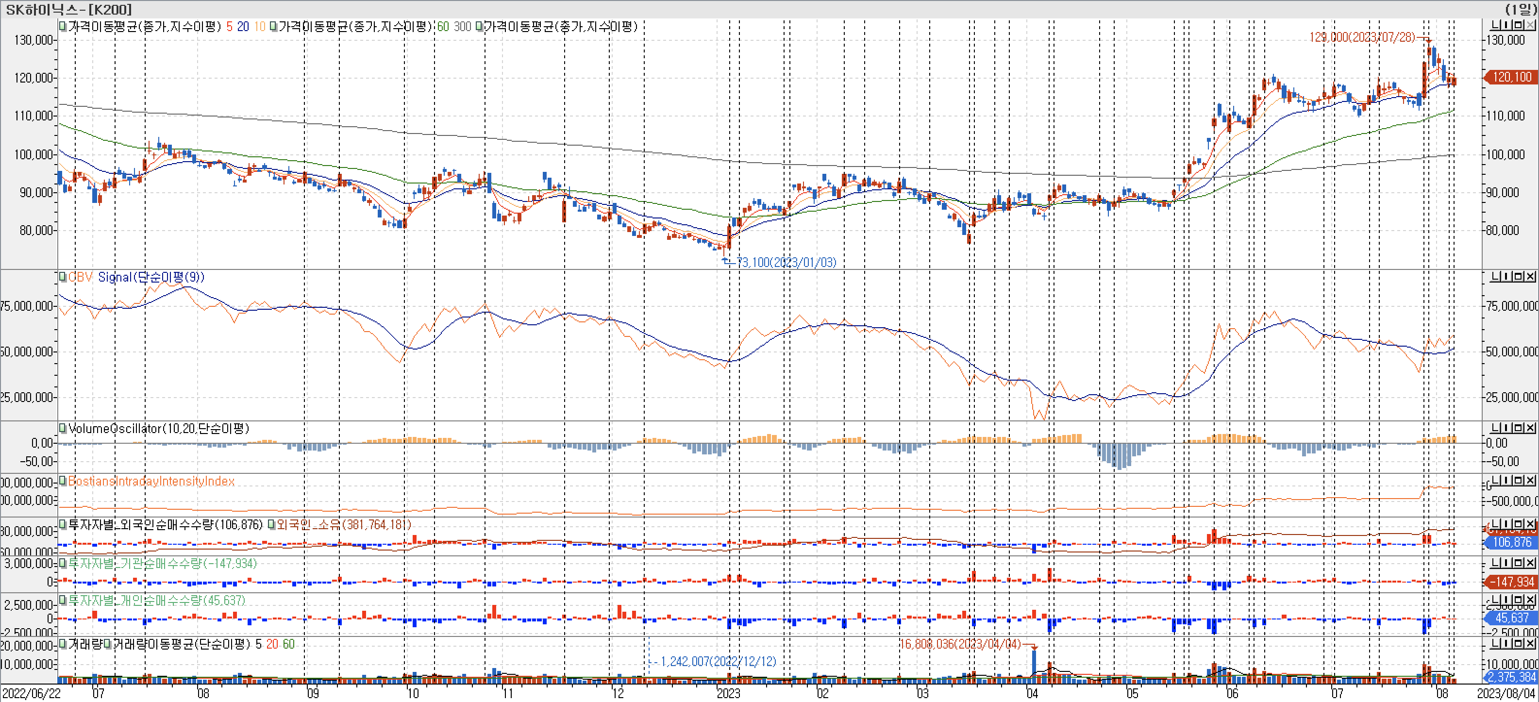
Task: Click the vertical bar icon in price panel
Action: pos(1507,25)
